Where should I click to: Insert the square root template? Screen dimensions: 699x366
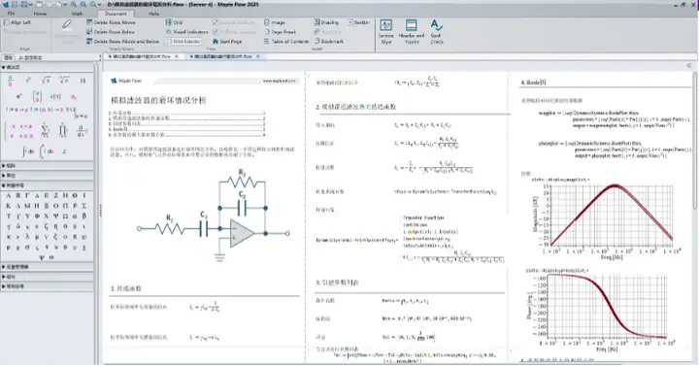(46, 81)
